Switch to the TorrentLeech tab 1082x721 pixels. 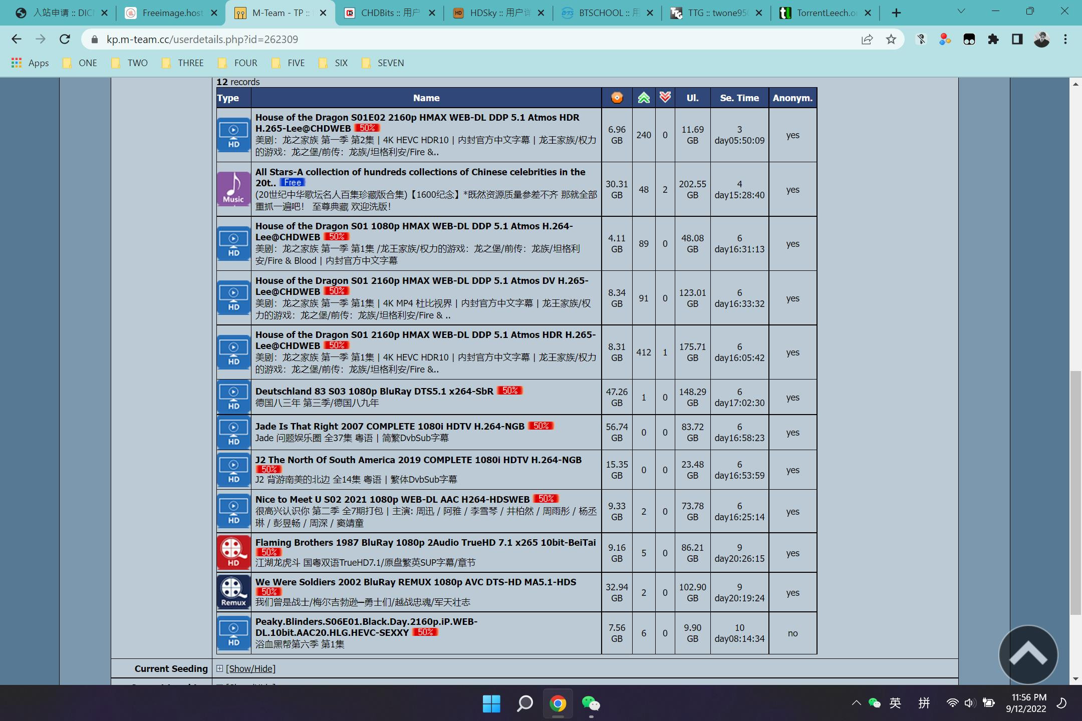coord(825,13)
